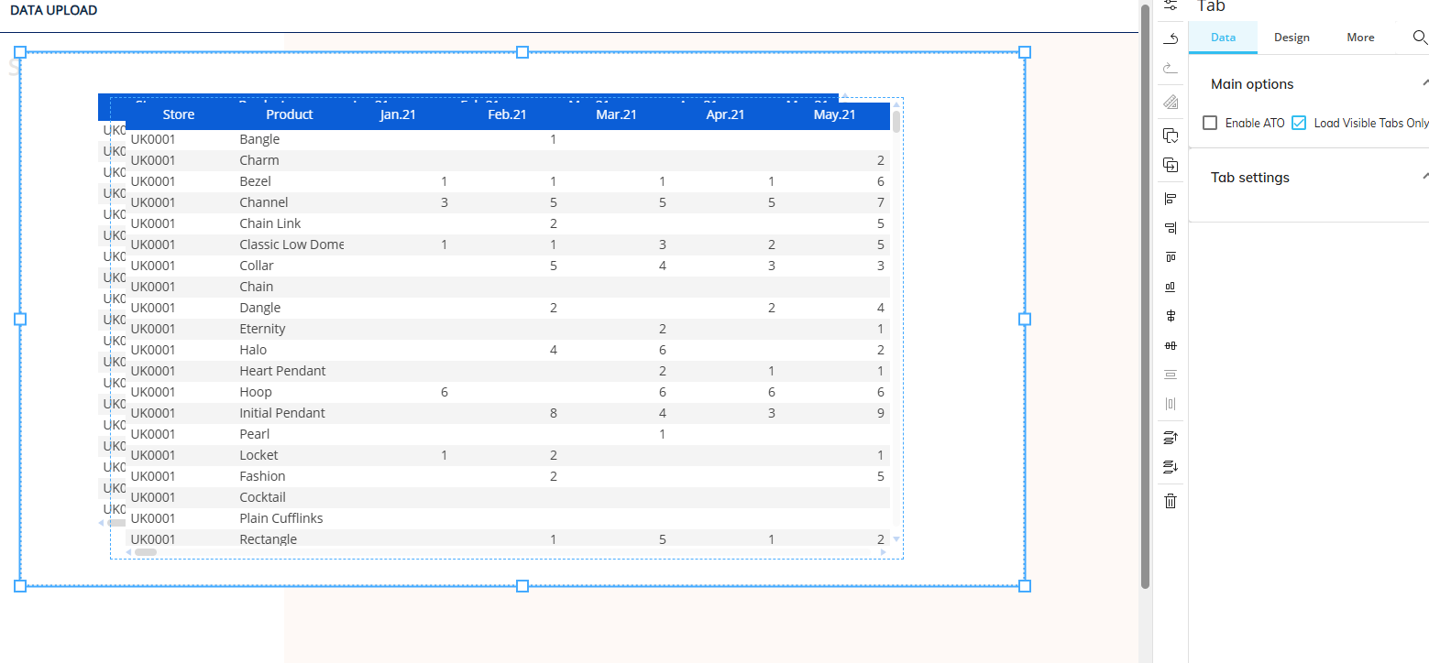Click the delete trash can icon

pos(1171,501)
